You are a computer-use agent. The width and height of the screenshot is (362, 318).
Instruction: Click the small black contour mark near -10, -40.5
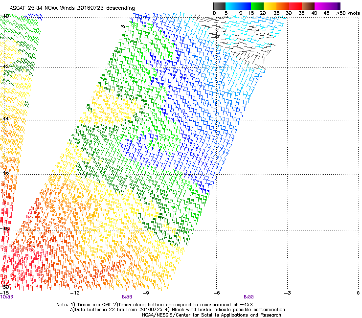[123, 26]
